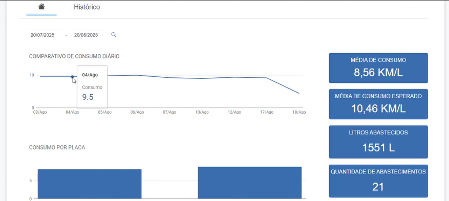Screen dimensions: 449x201
Task: Click the Consumo por Placa heading
Action: click(x=57, y=147)
